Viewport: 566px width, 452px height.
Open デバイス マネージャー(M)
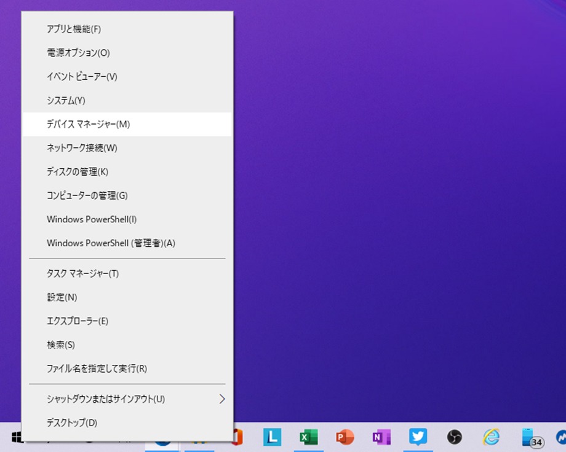click(x=127, y=124)
